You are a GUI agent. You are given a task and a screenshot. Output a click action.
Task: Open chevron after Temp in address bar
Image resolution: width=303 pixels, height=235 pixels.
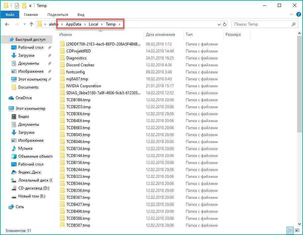[x=119, y=24]
